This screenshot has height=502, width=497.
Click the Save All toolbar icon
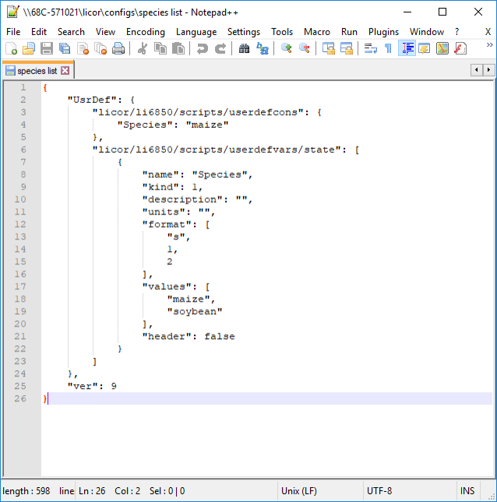[65, 48]
